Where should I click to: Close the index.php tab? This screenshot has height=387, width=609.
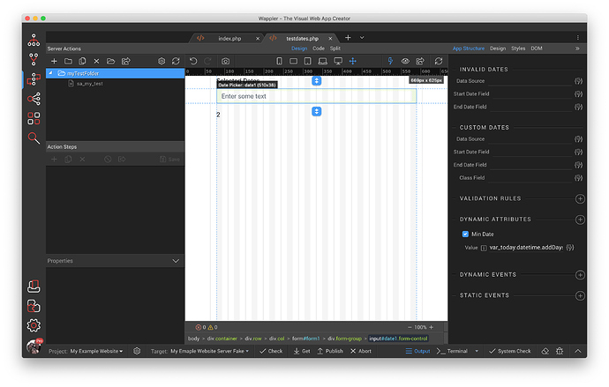click(258, 39)
